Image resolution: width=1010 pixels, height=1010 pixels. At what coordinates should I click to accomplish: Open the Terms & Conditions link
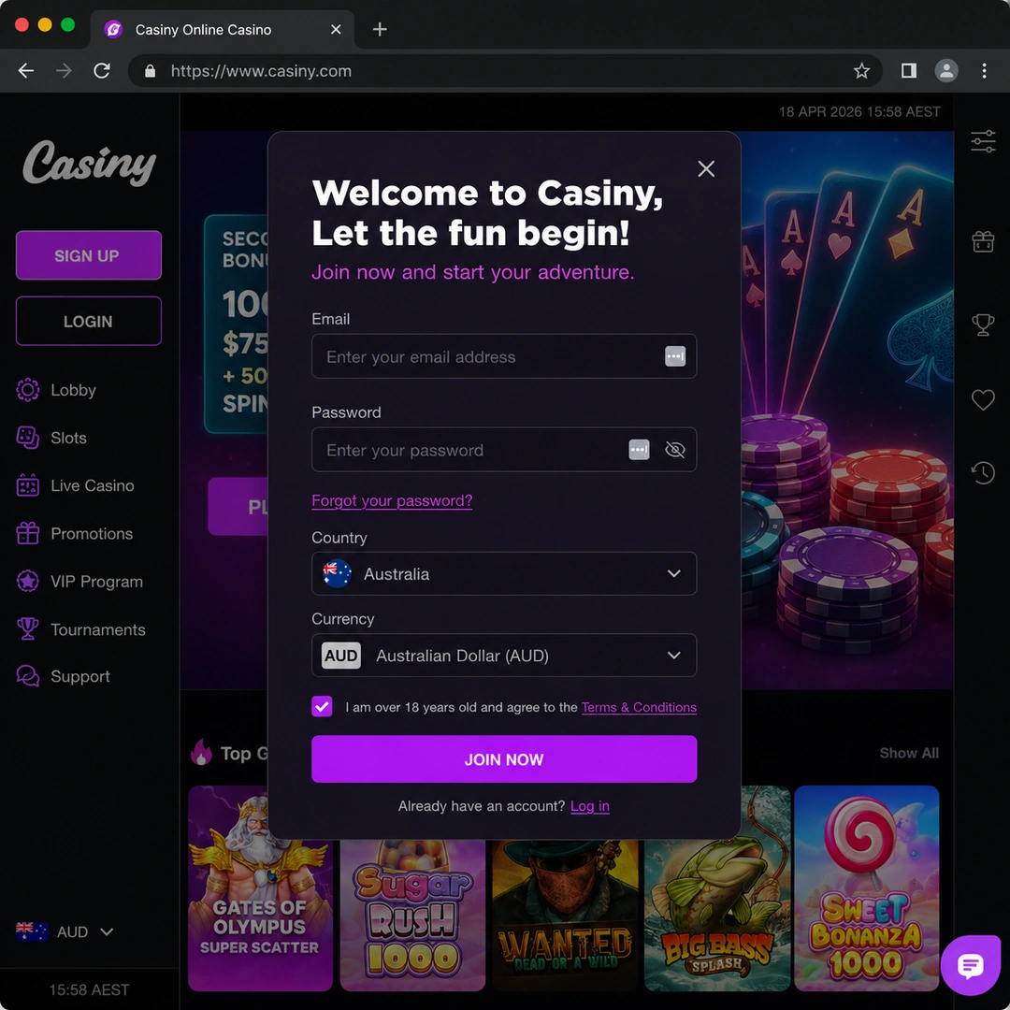pos(639,707)
